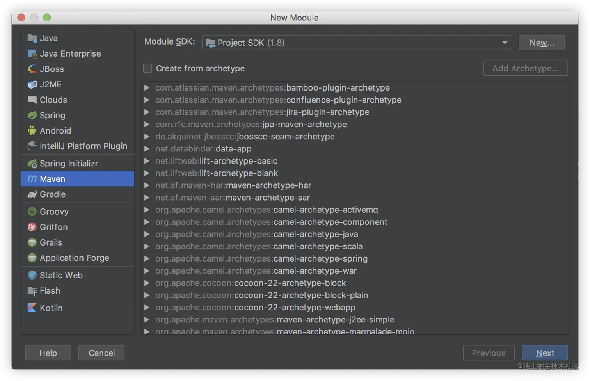Select maven-archetype-har row
Screen dimensions: 590x381
355,185
